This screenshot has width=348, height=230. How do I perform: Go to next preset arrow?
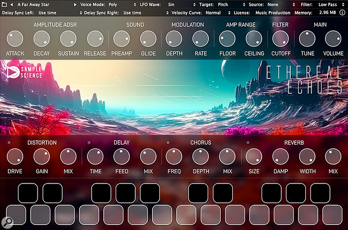click(x=75, y=4)
